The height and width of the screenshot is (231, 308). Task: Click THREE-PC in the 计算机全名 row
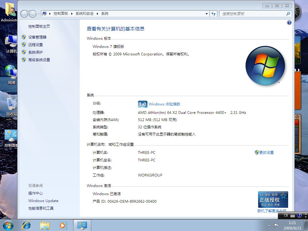tap(147, 160)
